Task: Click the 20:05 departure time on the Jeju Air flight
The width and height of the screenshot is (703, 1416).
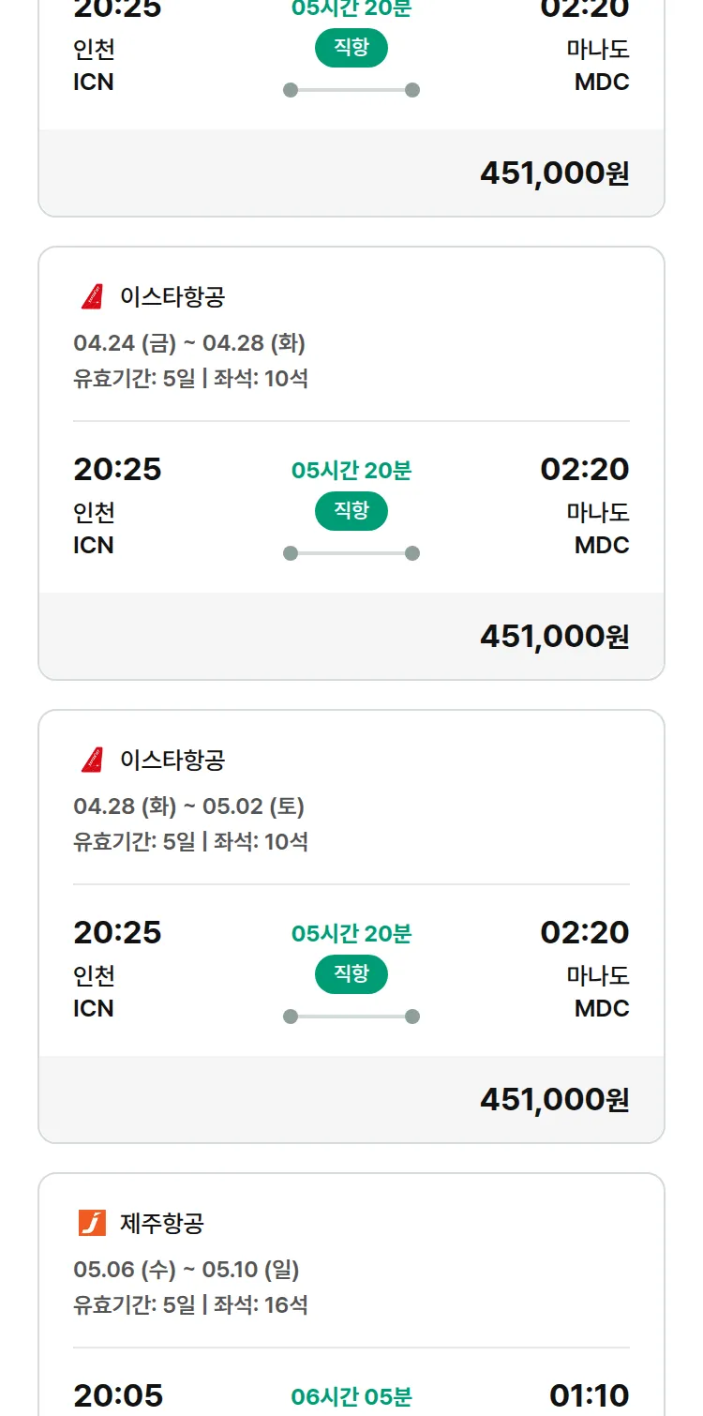Action: (118, 1395)
